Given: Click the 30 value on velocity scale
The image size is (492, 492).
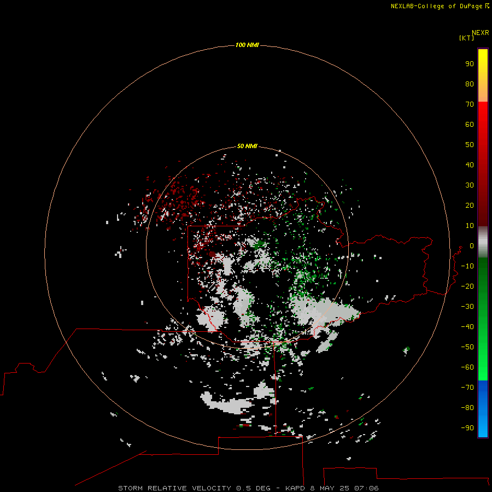Looking at the screenshot, I should [x=470, y=185].
